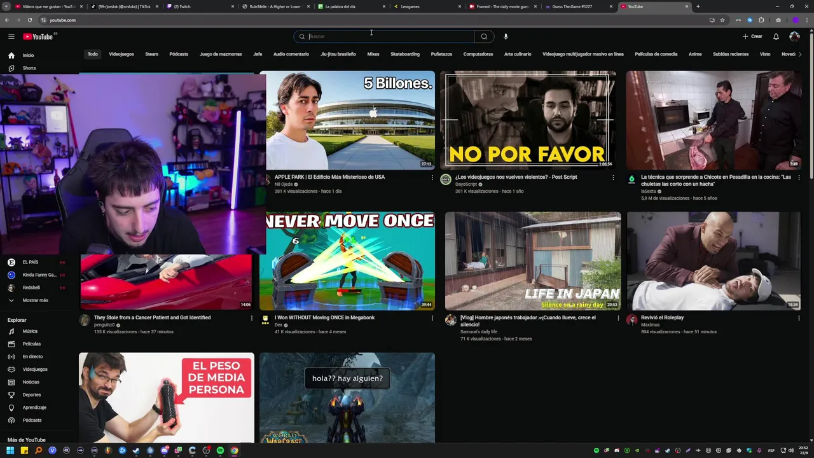Image resolution: width=814 pixels, height=458 pixels.
Task: Click the Windows Start button
Action: (10, 450)
